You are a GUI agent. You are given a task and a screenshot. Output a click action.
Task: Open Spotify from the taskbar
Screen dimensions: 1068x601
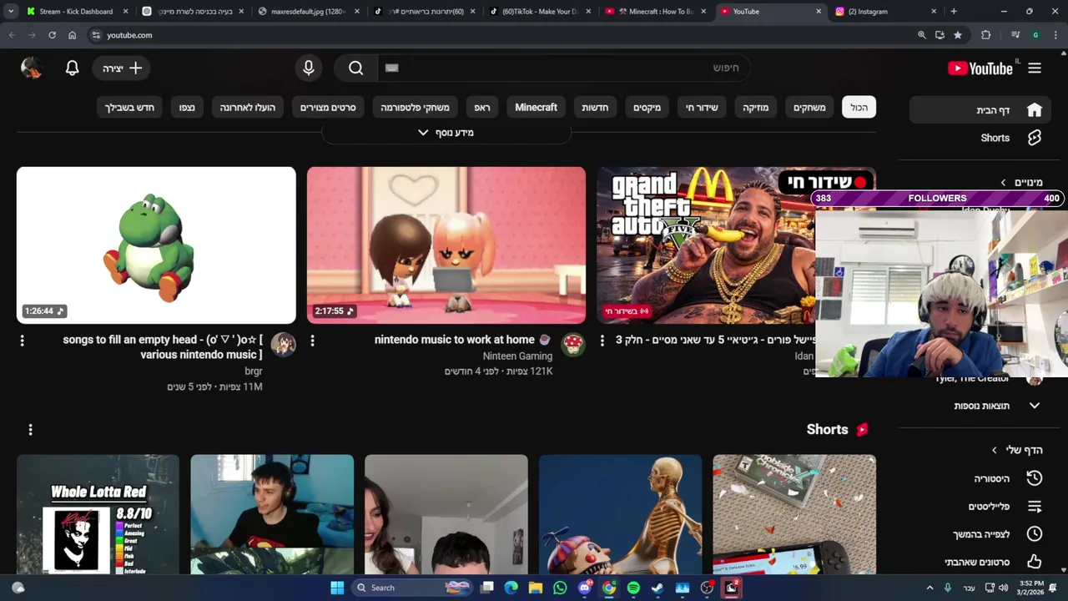click(x=633, y=588)
